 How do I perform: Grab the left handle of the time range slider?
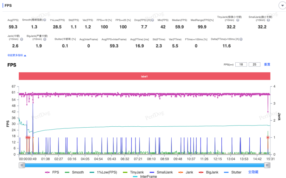(x=22, y=165)
